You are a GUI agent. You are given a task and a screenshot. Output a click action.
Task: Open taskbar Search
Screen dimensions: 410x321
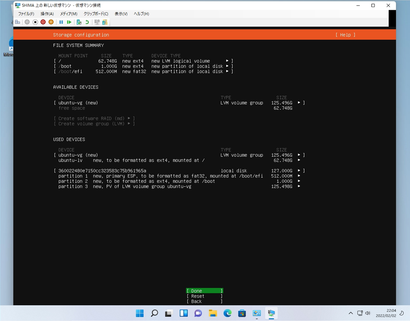pyautogui.click(x=154, y=313)
